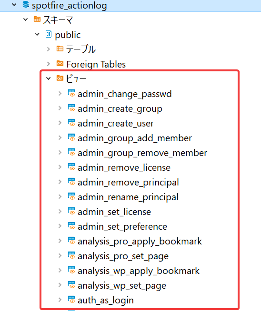The height and width of the screenshot is (311, 261).
Task: Expand the admin_create_group view
Action: pos(60,108)
